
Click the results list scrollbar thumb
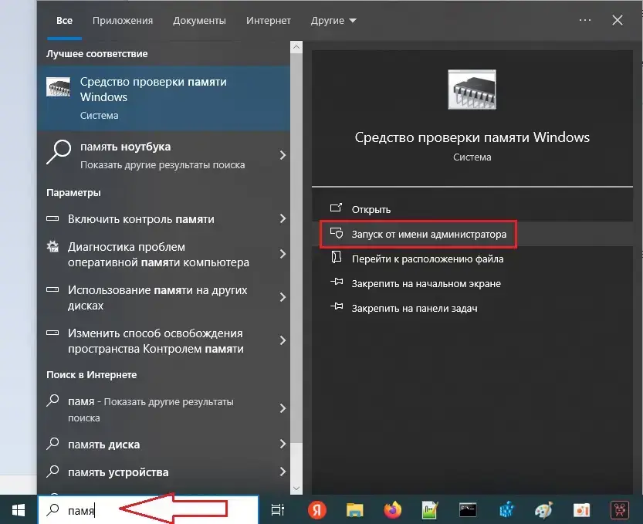(296, 248)
